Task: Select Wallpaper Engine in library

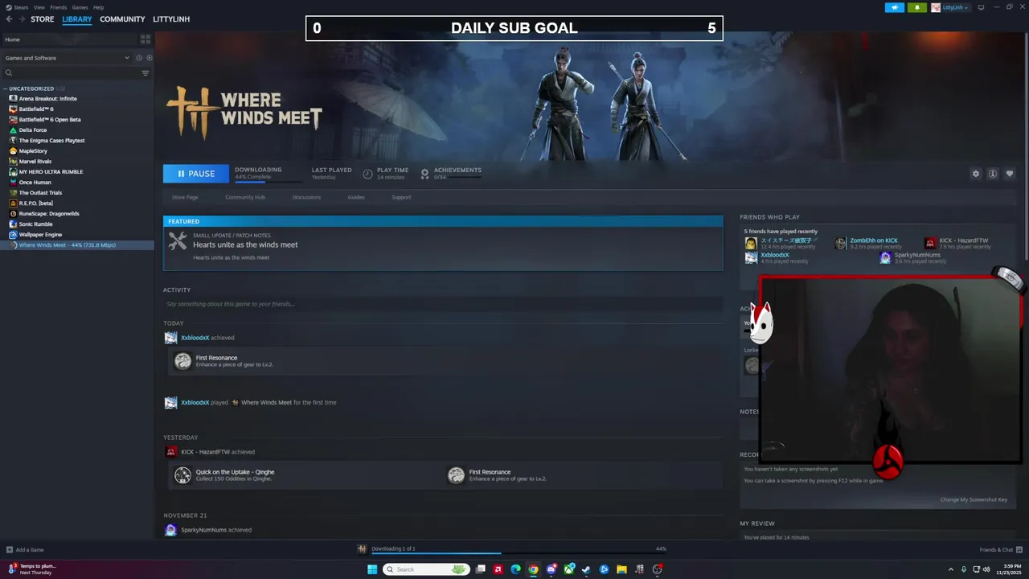Action: [x=40, y=235]
